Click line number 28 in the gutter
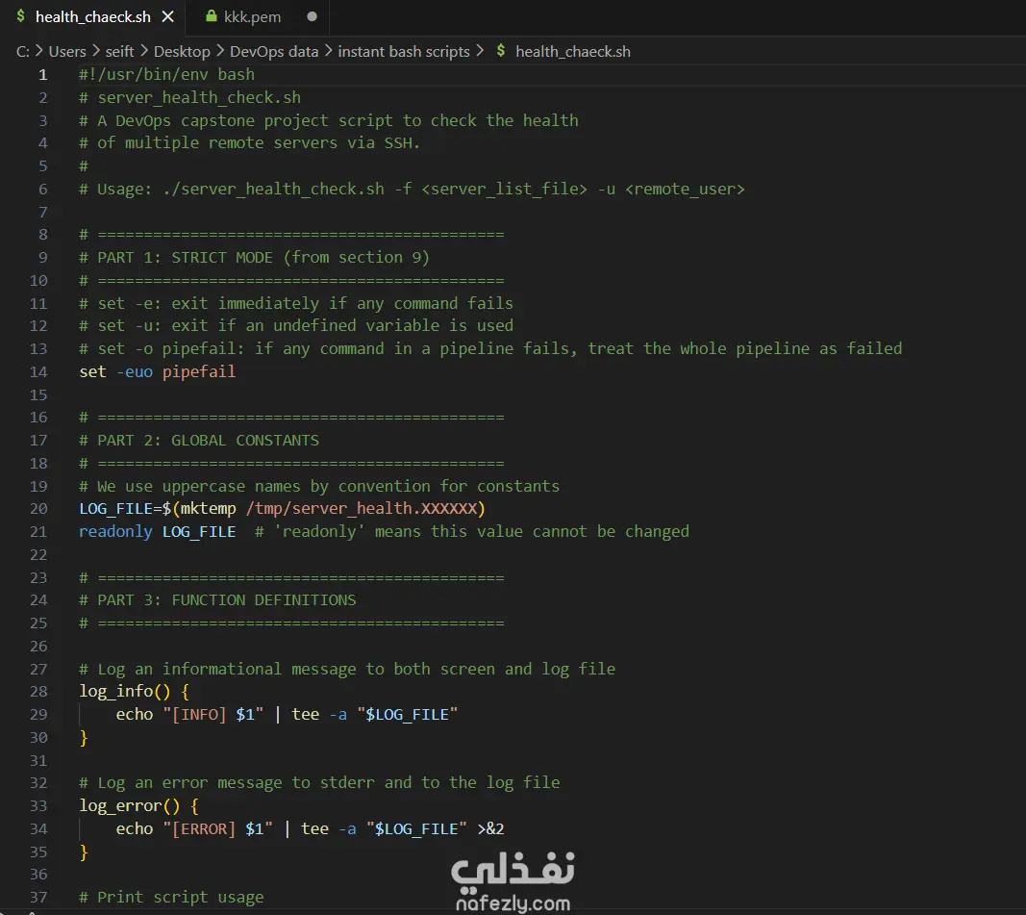Viewport: 1026px width, 915px height. (38, 691)
